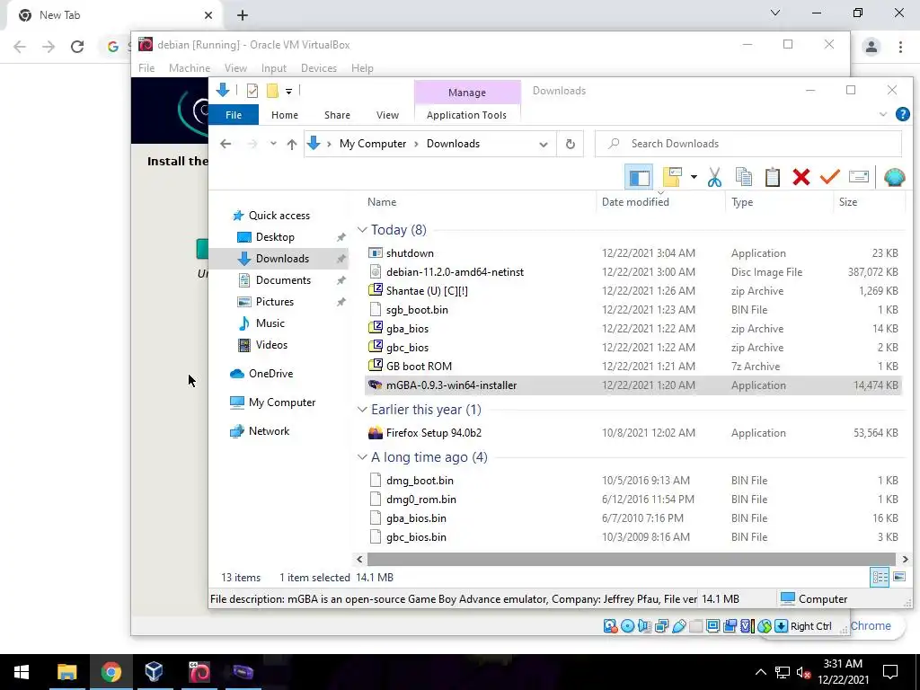Open dropdown arrow next to folder options
This screenshot has height=690, width=920.
[694, 177]
